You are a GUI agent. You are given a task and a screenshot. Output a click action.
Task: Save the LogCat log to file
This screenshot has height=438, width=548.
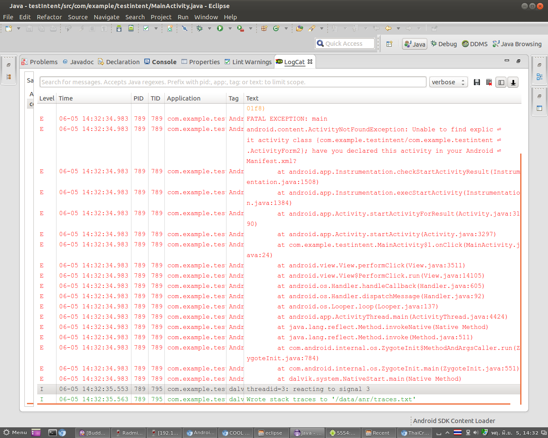[x=477, y=82]
